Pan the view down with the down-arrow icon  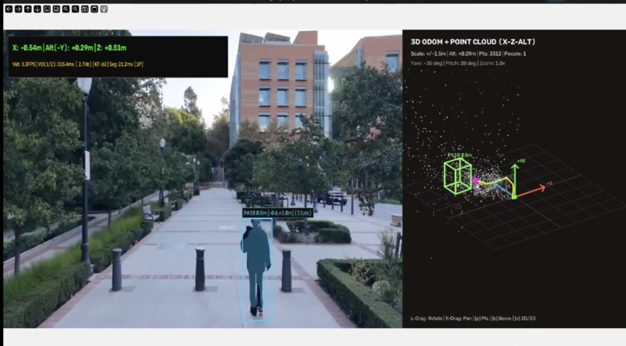(37, 9)
